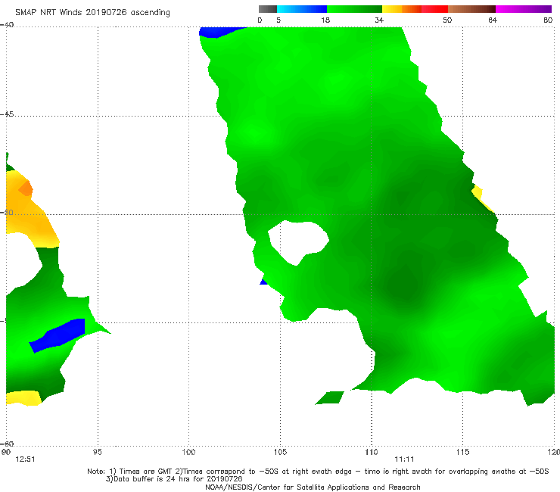Viewport: 560px width, 492px height.
Task: Click the longitude label '95'
Action: coord(97,453)
